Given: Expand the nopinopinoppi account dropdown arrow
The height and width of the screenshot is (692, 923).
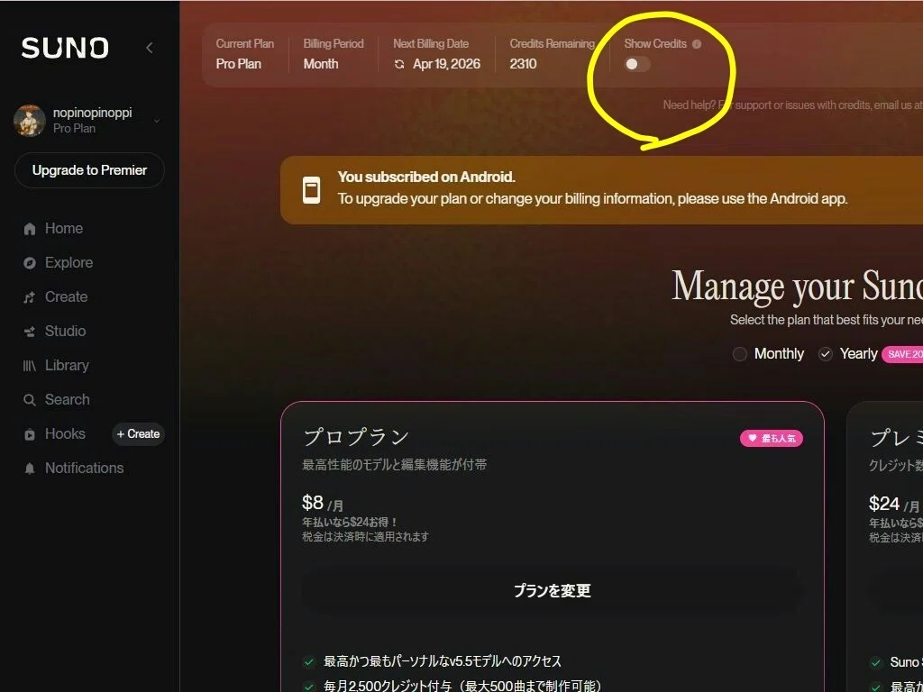Looking at the screenshot, I should click(x=157, y=121).
